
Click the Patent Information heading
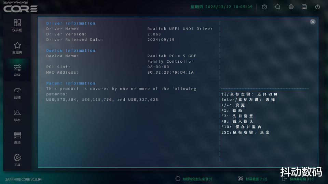71,83
